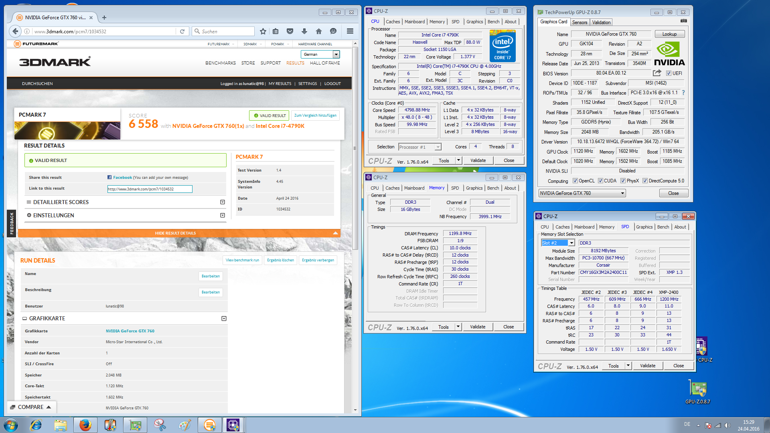Image resolution: width=770 pixels, height=433 pixels.
Task: Click the NVIDIA logo in GPU-Z
Action: [x=669, y=54]
